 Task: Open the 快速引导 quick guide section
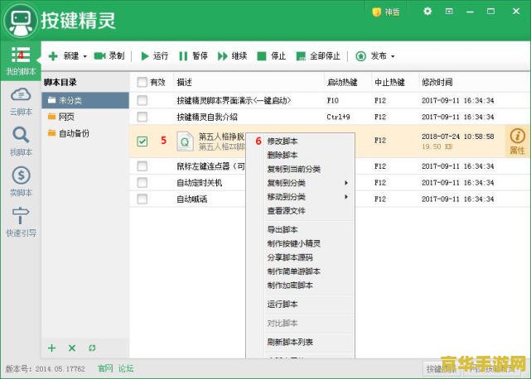[x=21, y=222]
